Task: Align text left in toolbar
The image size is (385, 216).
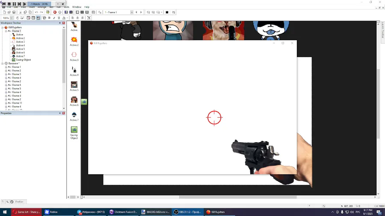Action: click(x=72, y=18)
